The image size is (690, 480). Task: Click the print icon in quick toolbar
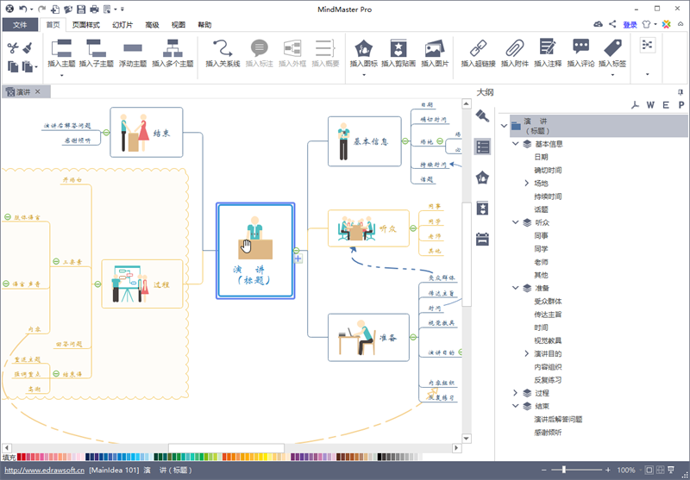(x=94, y=9)
